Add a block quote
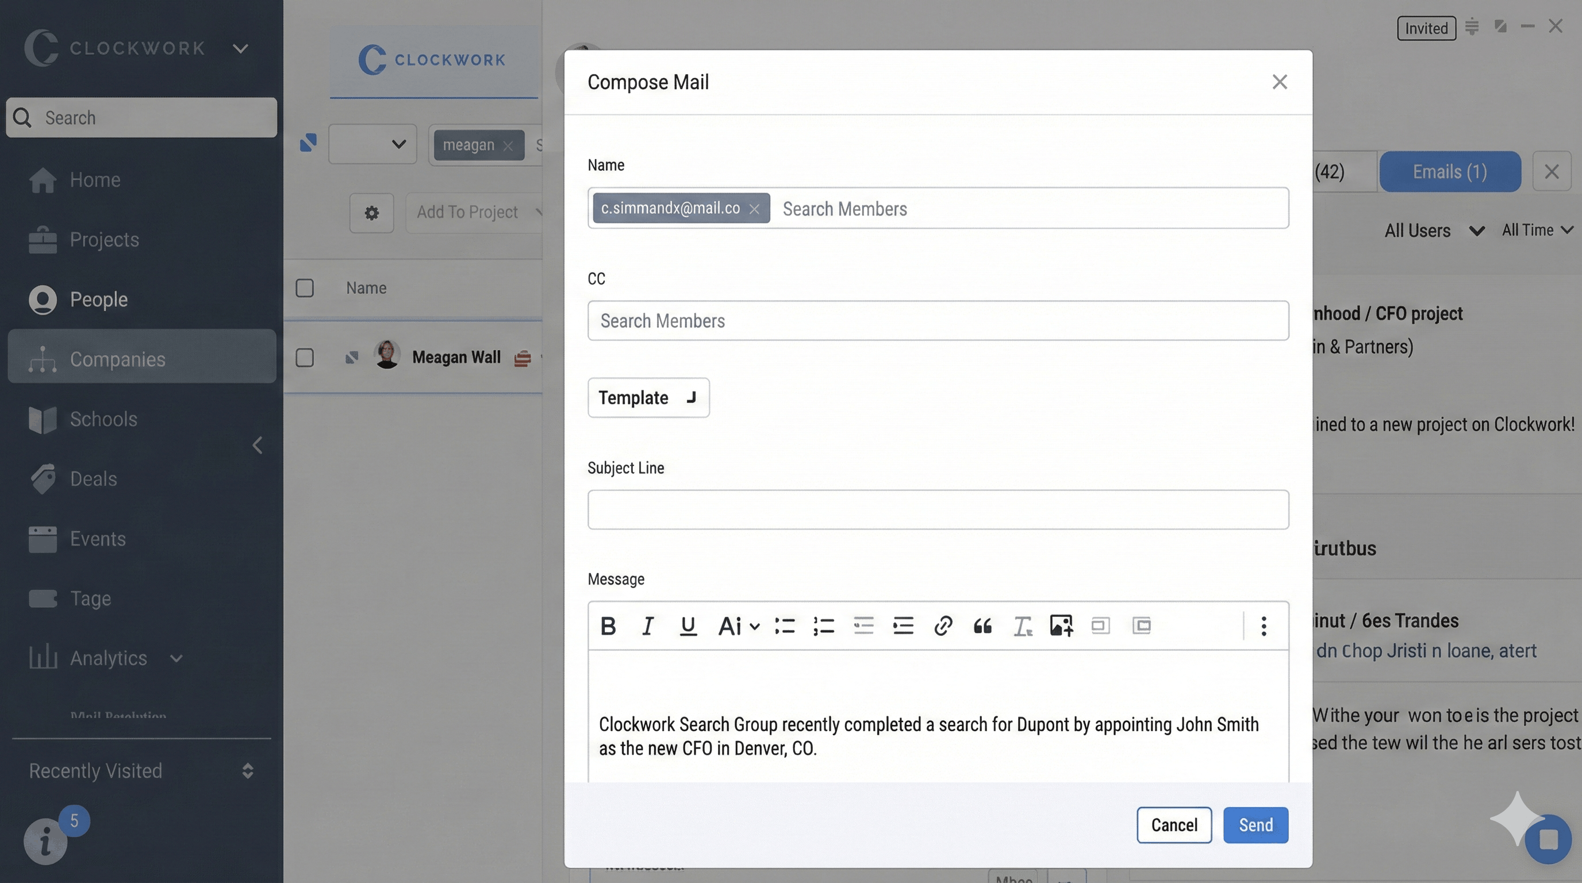 [x=982, y=625]
